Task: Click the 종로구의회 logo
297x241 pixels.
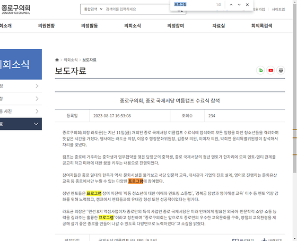Action: (x=16, y=10)
